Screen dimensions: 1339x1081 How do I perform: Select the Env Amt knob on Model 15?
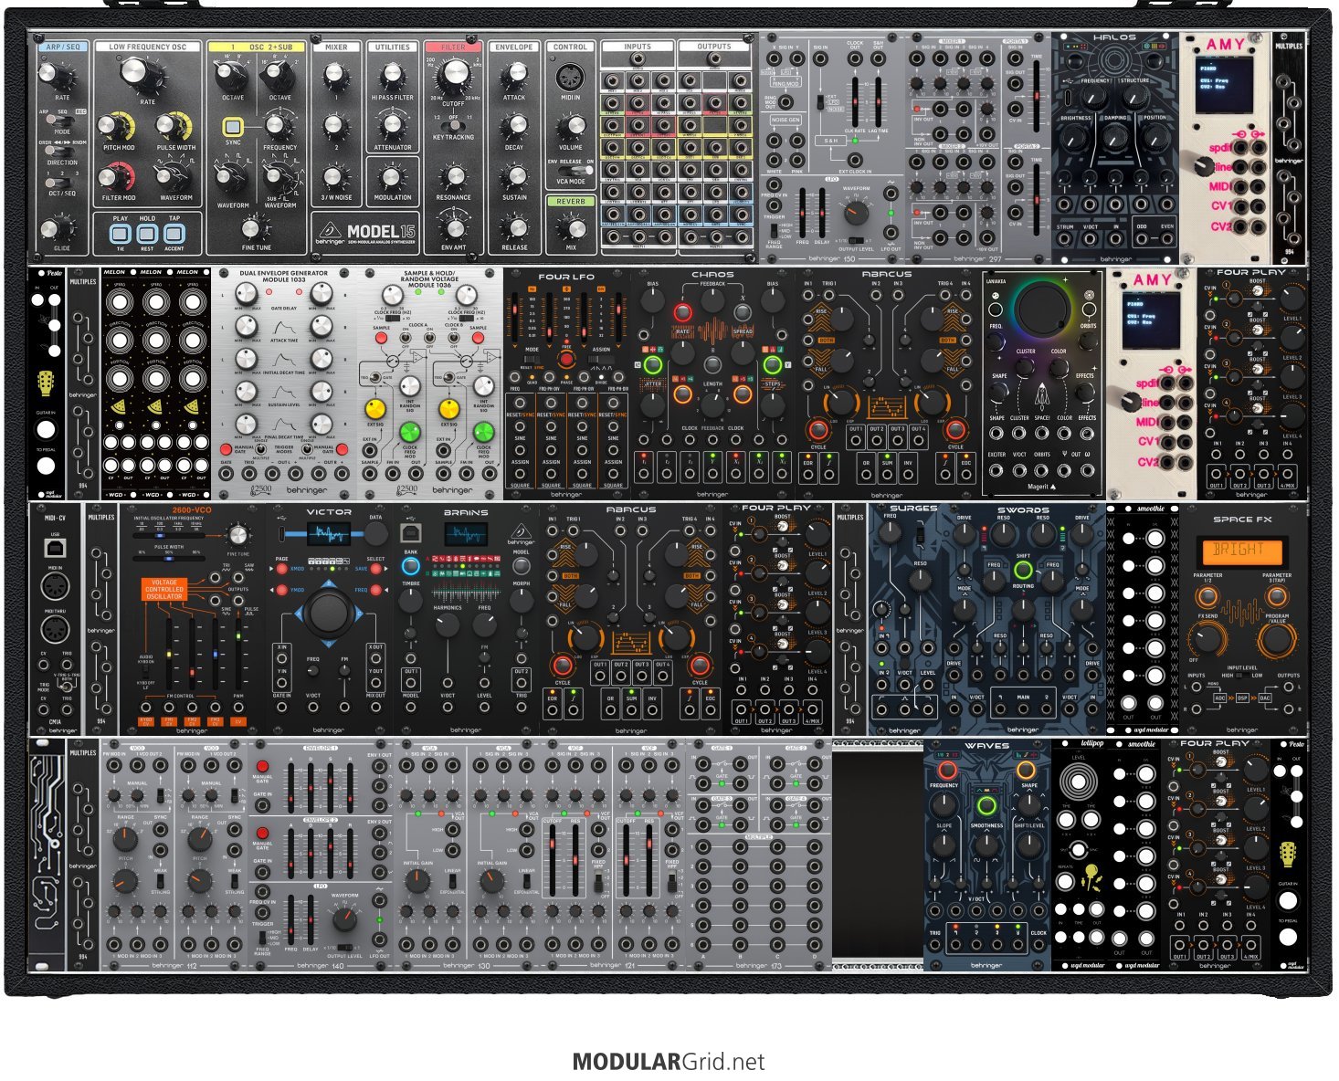[x=453, y=227]
